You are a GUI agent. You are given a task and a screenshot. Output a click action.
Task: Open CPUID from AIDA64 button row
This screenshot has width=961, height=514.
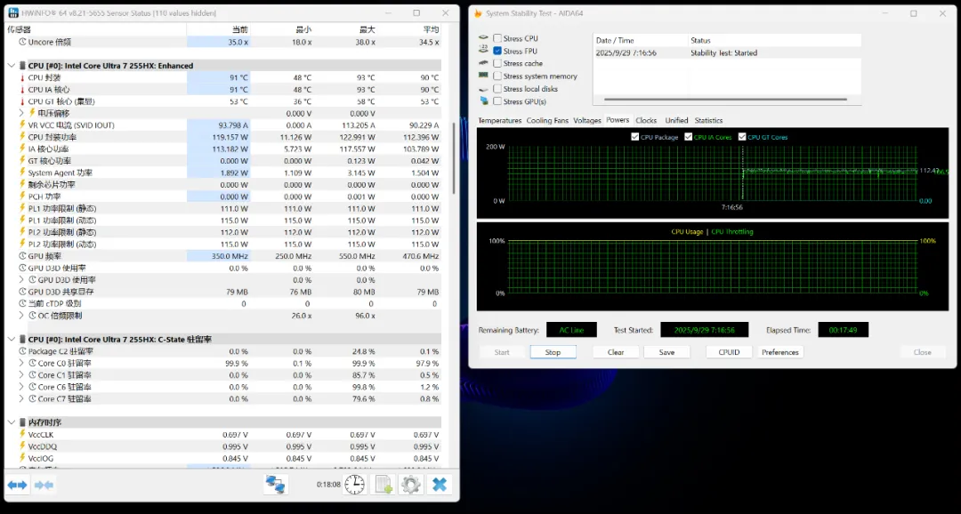[x=729, y=352]
